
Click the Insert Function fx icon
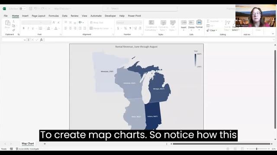(41, 40)
